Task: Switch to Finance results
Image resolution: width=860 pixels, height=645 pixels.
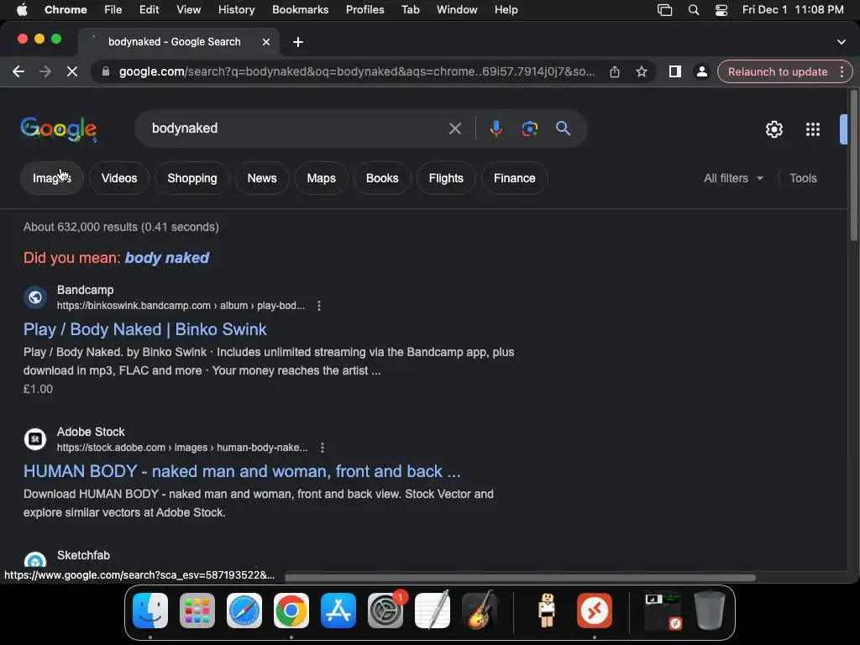Action: tap(515, 178)
